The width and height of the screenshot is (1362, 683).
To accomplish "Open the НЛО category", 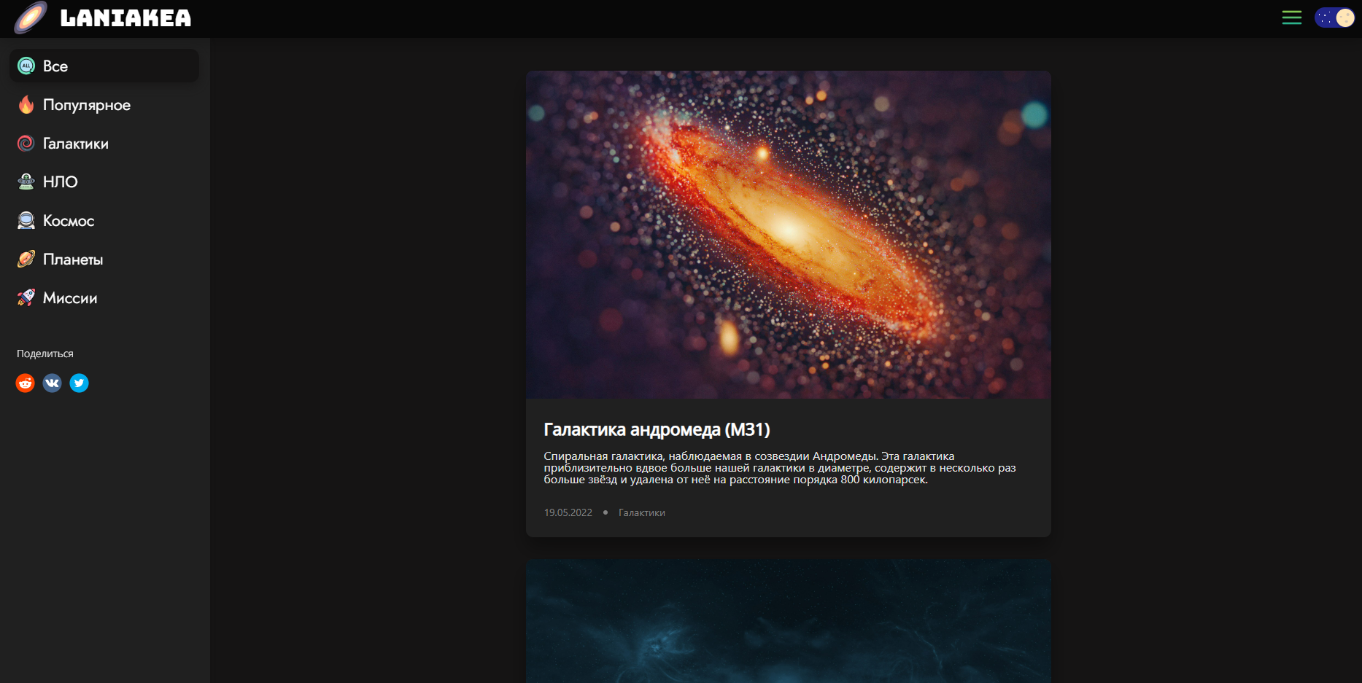I will coord(61,182).
